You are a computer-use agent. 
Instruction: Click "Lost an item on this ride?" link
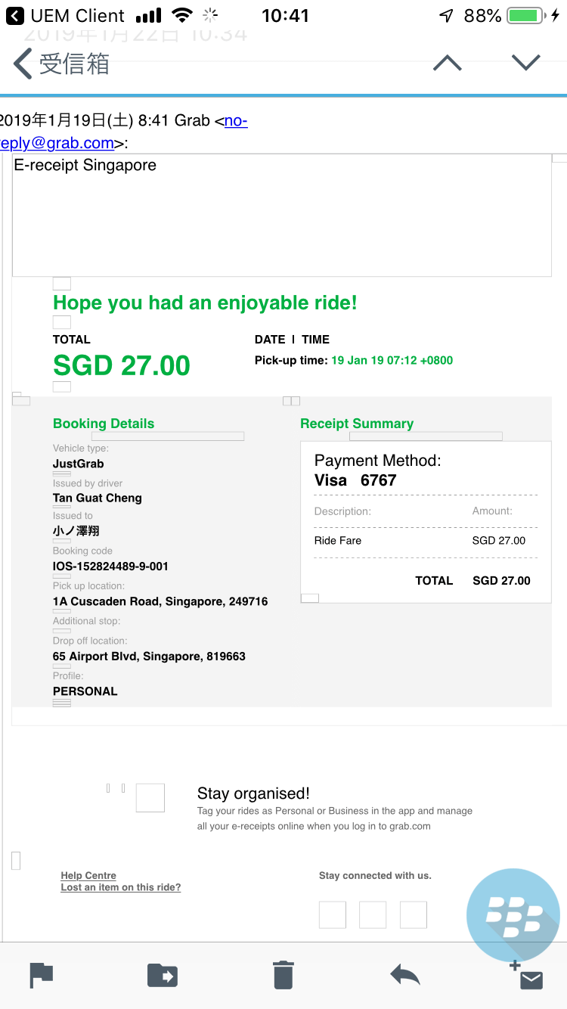(121, 887)
